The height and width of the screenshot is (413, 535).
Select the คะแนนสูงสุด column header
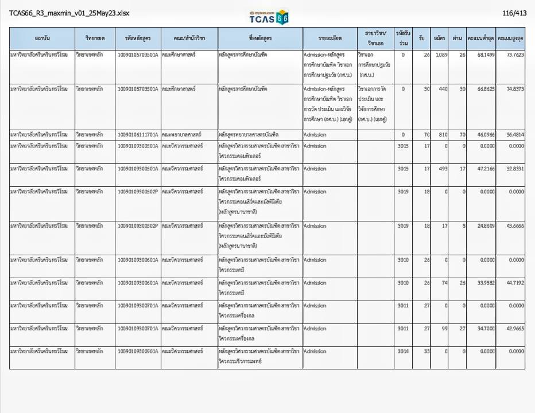[x=510, y=38]
